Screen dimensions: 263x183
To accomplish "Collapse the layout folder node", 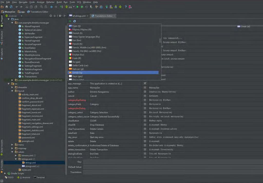I will 12,91.
